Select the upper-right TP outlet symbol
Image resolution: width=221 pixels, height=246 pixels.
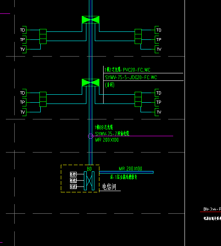pos(158,39)
